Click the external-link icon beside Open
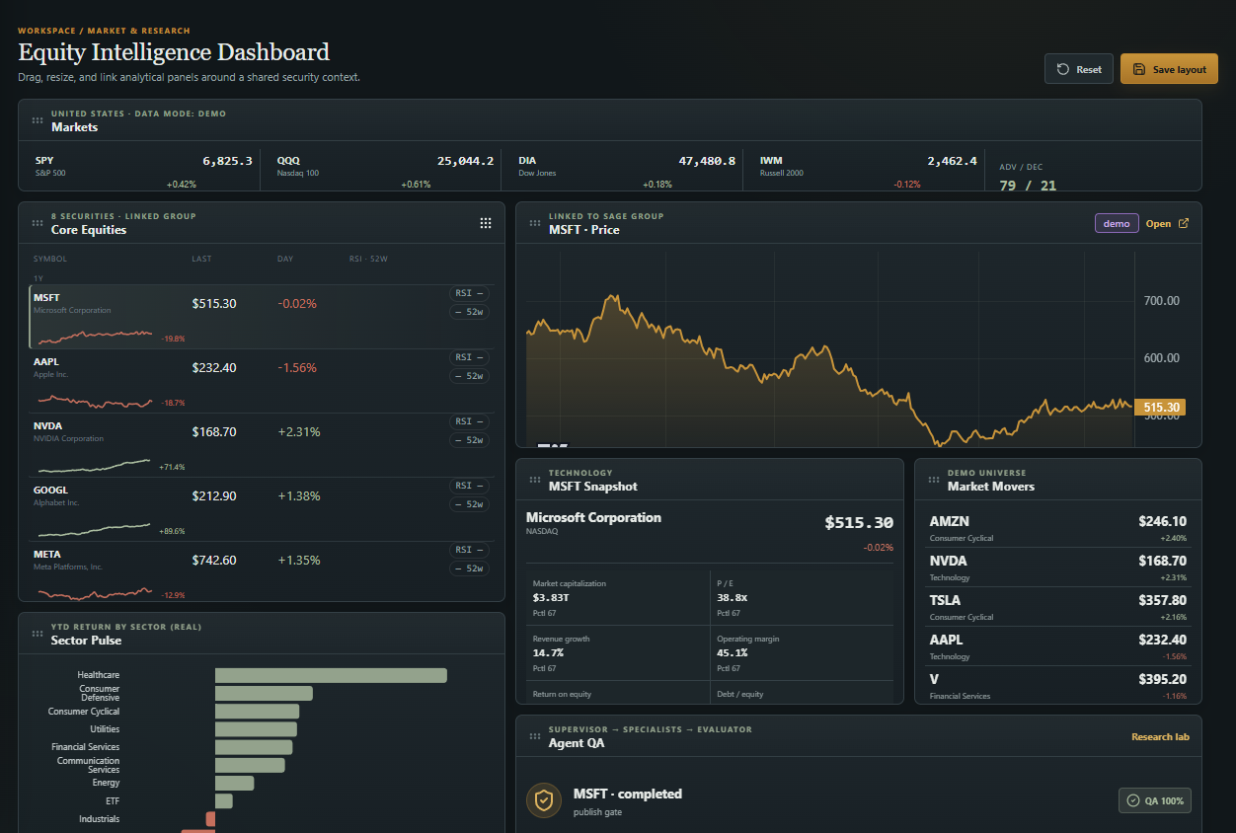Screen dimensions: 1236x833 pos(1184,223)
